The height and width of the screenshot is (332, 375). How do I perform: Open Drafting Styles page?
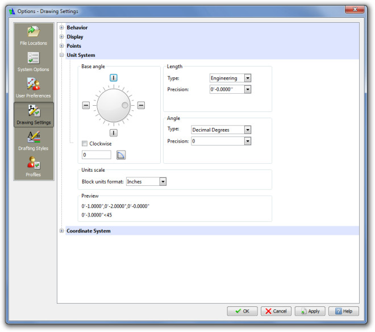[34, 141]
